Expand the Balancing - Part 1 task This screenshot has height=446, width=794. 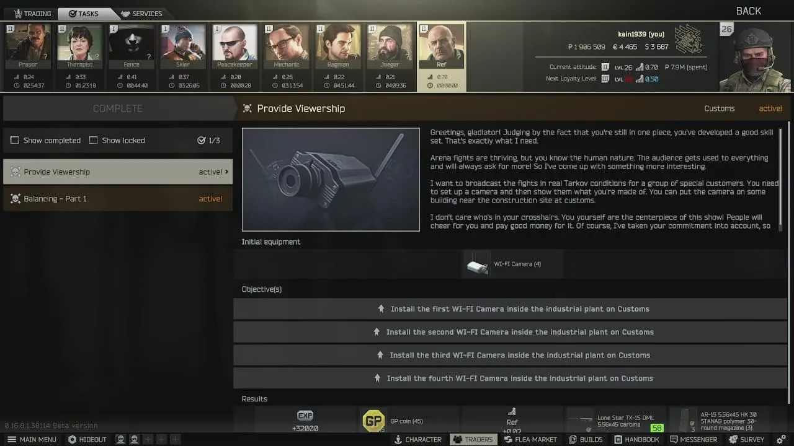(x=118, y=199)
